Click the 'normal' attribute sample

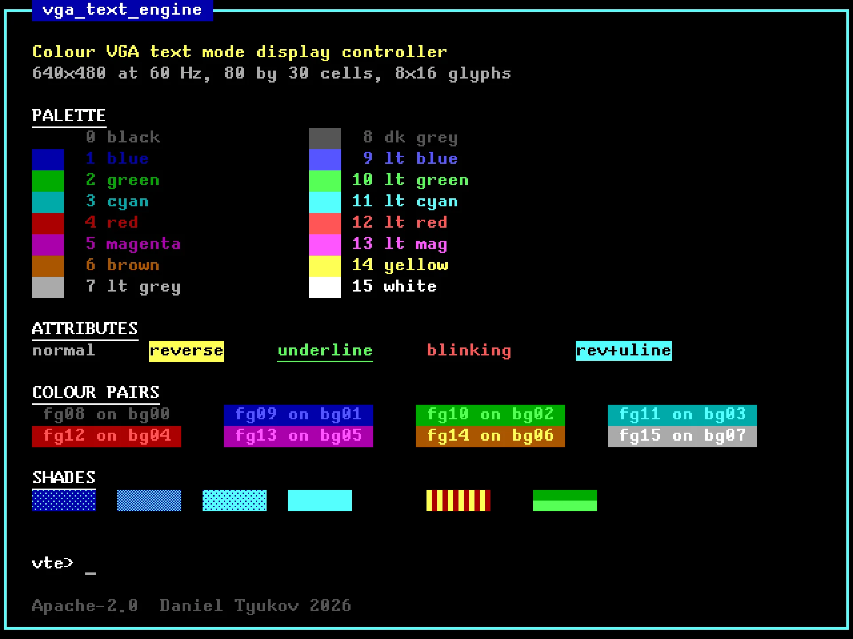click(x=64, y=351)
